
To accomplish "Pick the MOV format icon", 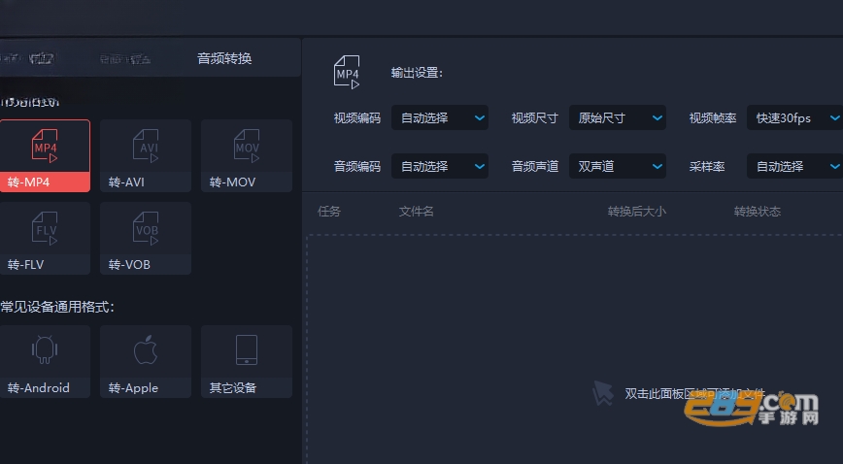I will (247, 146).
